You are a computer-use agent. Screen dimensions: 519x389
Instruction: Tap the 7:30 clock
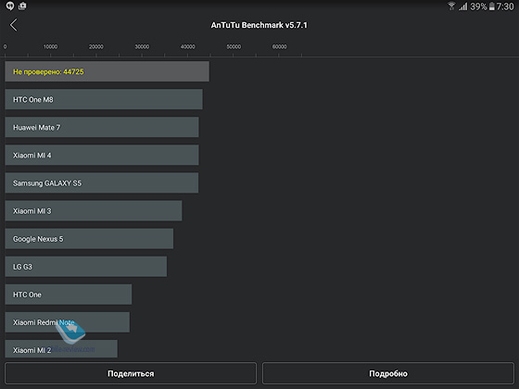505,6
